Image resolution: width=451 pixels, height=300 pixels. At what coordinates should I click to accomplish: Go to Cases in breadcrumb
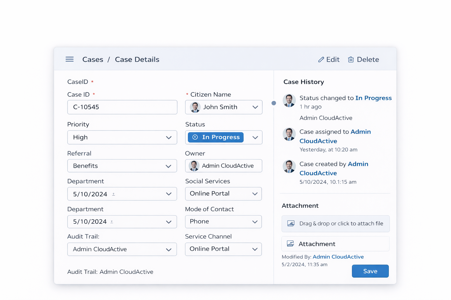[x=93, y=59]
